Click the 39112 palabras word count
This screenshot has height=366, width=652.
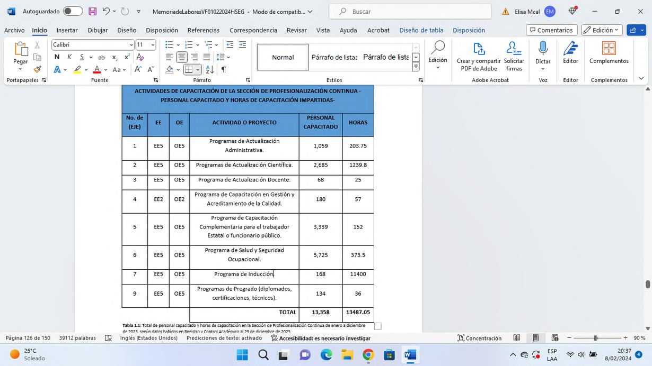77,338
